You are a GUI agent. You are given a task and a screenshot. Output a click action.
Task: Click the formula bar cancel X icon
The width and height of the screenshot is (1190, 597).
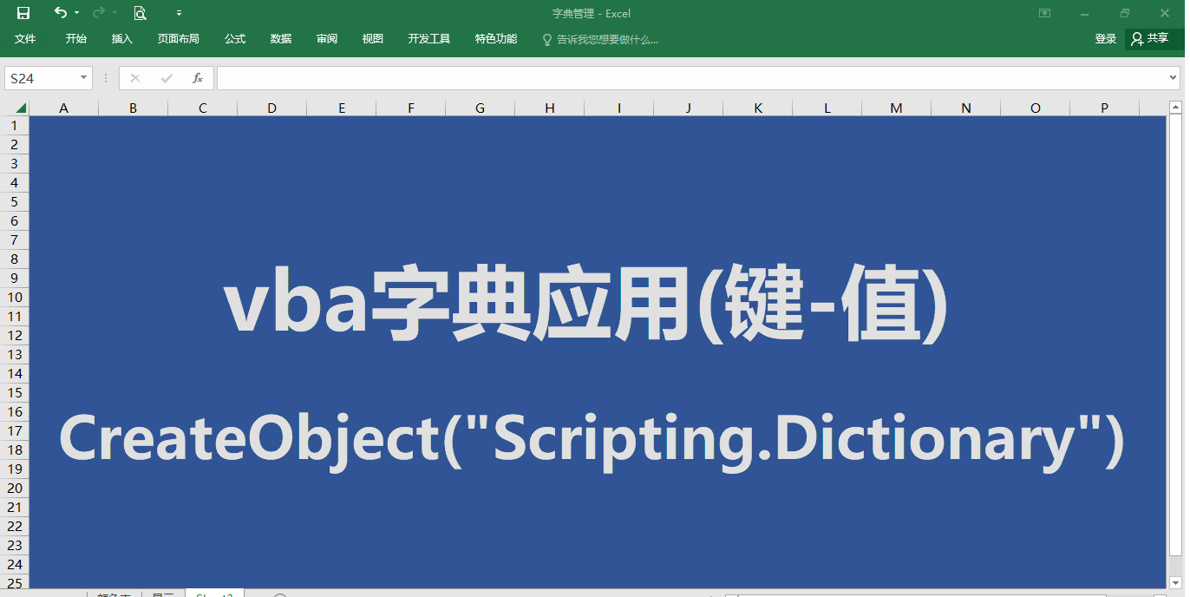coord(134,78)
